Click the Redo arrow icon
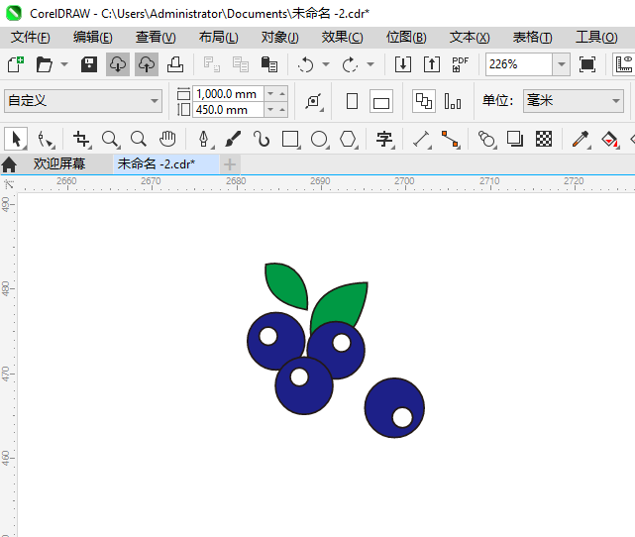The width and height of the screenshot is (635, 537). coord(350,64)
